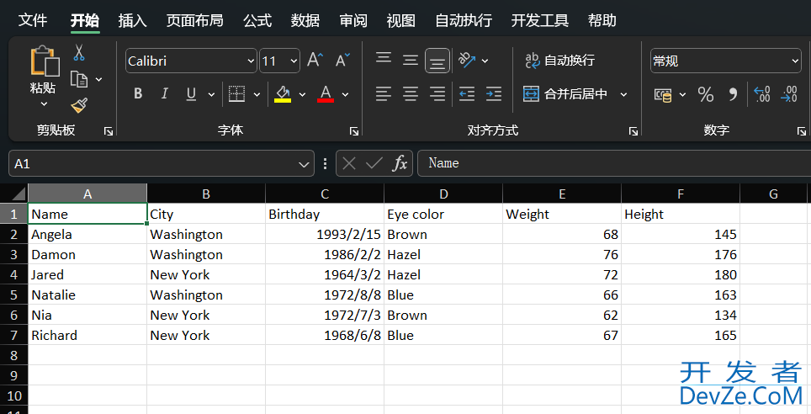Expand merge options arrow
The width and height of the screenshot is (811, 414).
(x=623, y=94)
